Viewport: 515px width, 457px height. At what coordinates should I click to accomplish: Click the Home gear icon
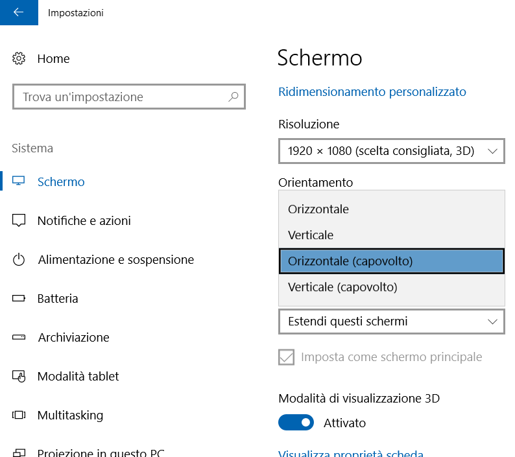coord(19,59)
